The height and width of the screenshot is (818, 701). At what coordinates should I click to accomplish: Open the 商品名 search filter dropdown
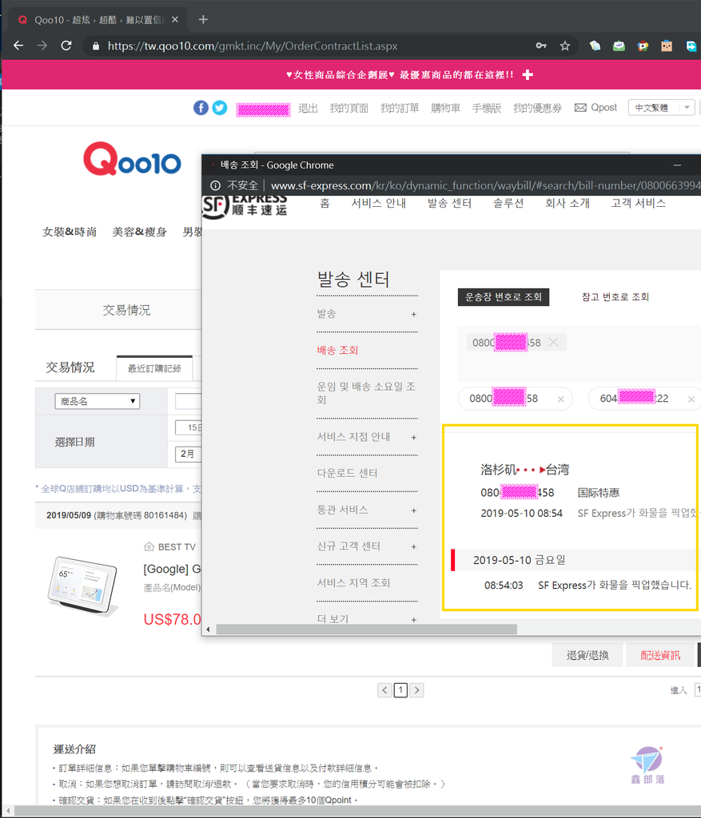click(x=97, y=401)
